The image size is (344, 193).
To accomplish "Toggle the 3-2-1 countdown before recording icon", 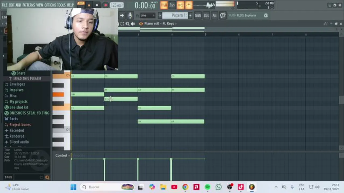I will (x=172, y=5).
